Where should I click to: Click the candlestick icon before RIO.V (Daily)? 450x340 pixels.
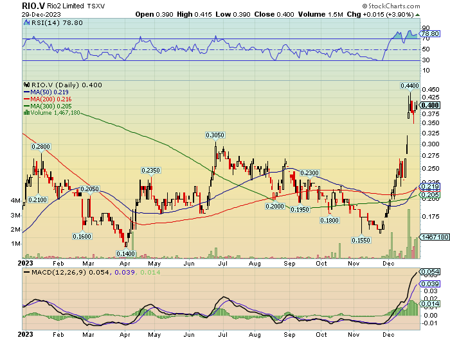click(x=27, y=85)
